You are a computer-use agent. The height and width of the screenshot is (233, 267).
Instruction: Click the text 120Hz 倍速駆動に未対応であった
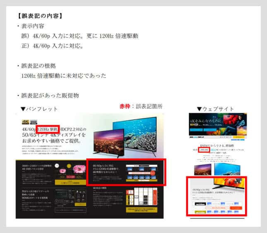64,76
